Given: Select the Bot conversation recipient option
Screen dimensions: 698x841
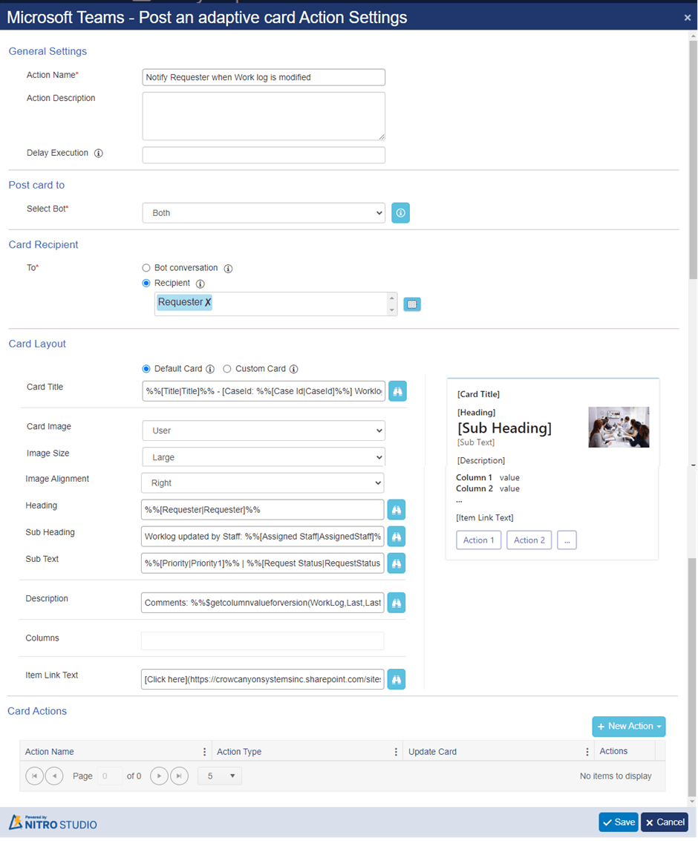Looking at the screenshot, I should point(146,268).
